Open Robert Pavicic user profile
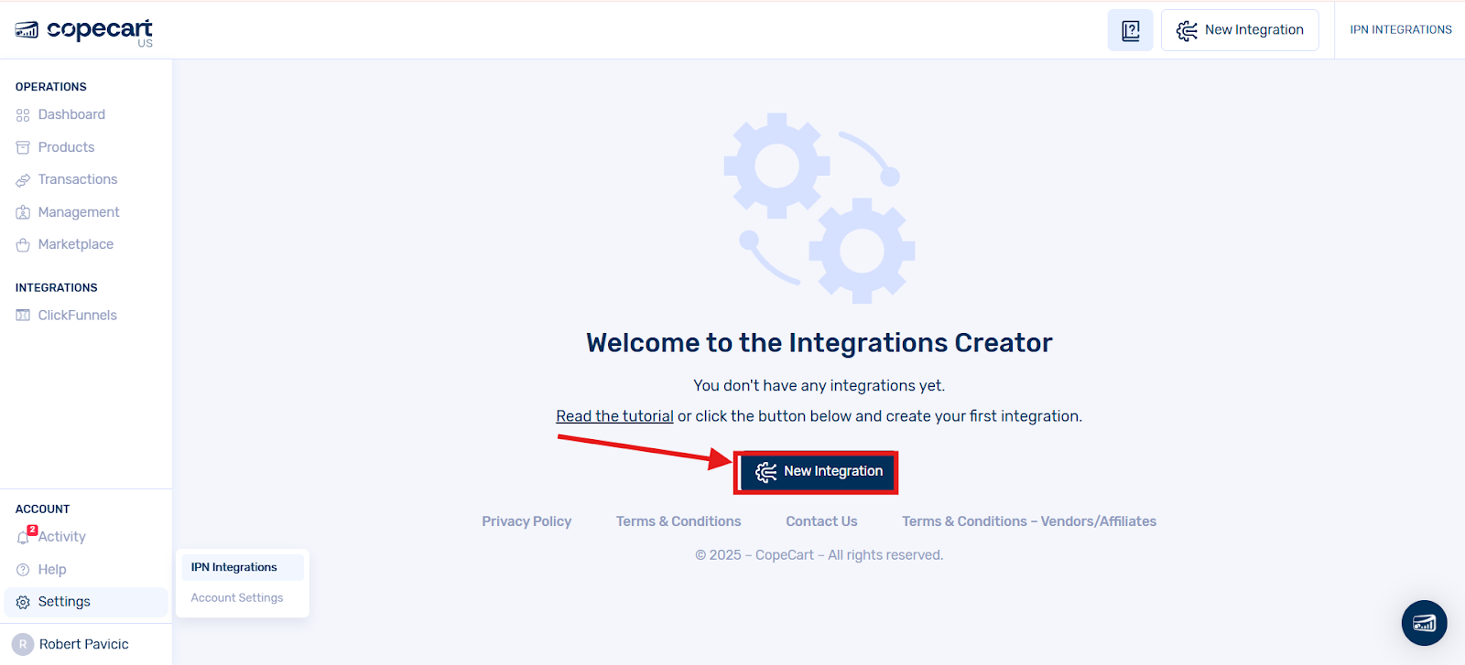The height and width of the screenshot is (665, 1465). pyautogui.click(x=84, y=644)
